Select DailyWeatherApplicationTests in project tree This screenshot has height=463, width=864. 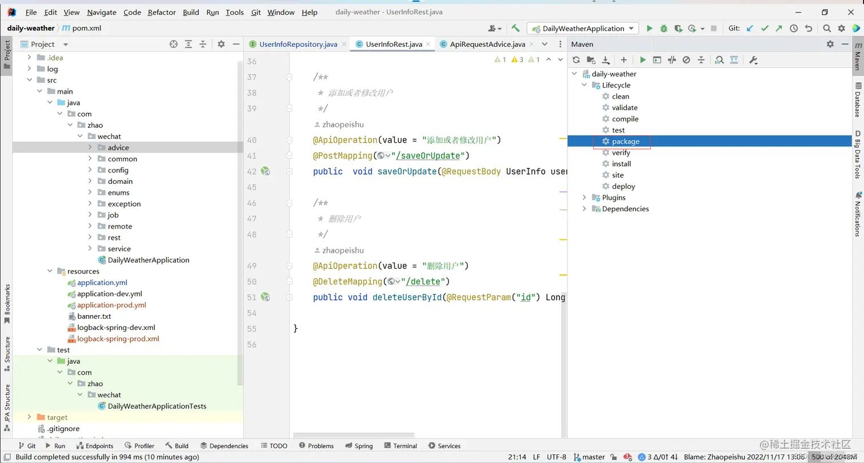[x=157, y=406]
